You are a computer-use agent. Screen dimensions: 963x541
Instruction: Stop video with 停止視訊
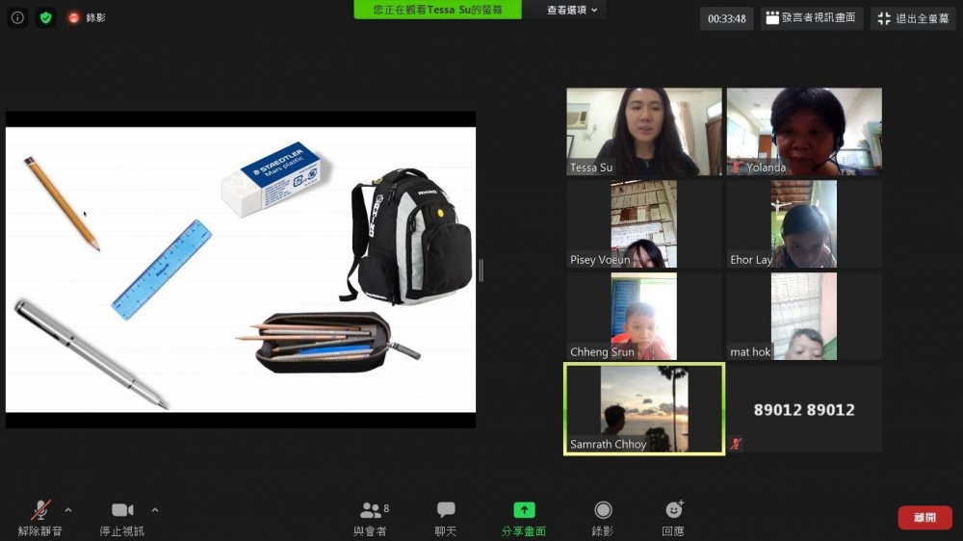point(122,518)
